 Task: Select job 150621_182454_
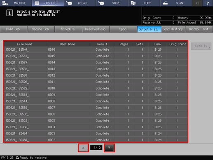pos(96,134)
